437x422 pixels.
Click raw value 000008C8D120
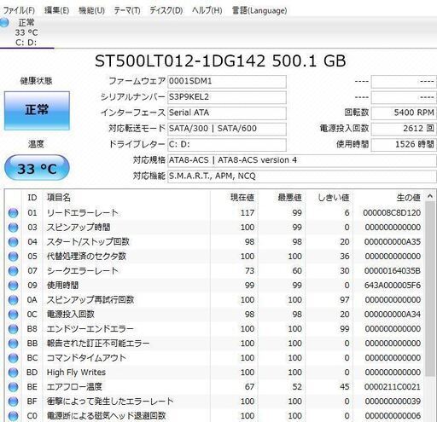[x=392, y=213]
